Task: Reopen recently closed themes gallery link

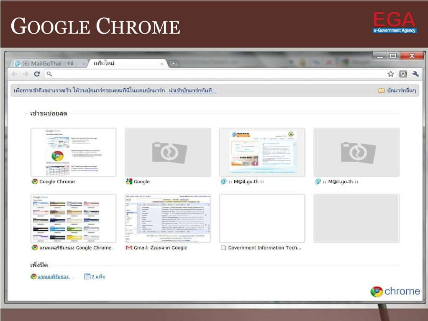Action: pyautogui.click(x=55, y=277)
